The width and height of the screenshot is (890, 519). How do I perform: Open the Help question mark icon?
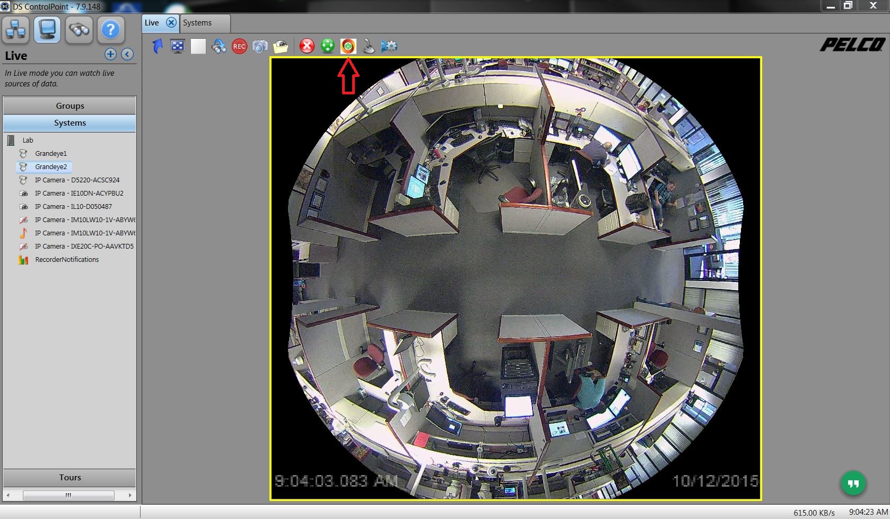[110, 30]
